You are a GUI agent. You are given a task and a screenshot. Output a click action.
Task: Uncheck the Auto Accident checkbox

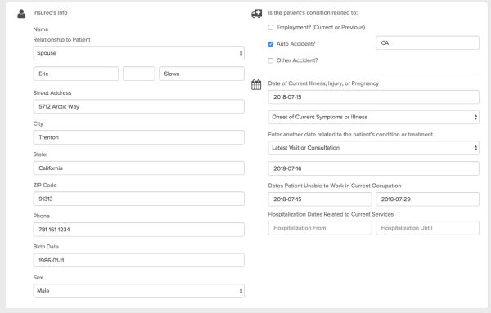[271, 44]
